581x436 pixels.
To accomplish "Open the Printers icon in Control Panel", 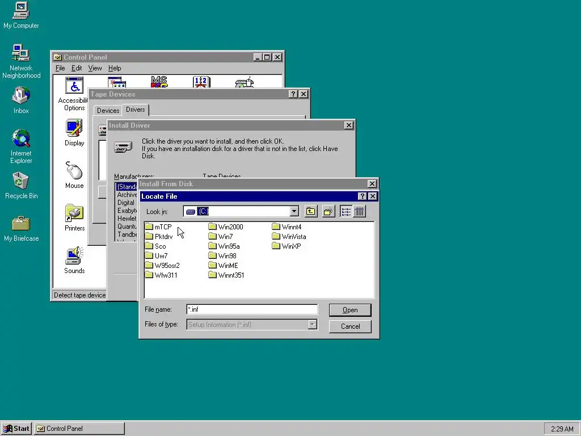I will 74,217.
